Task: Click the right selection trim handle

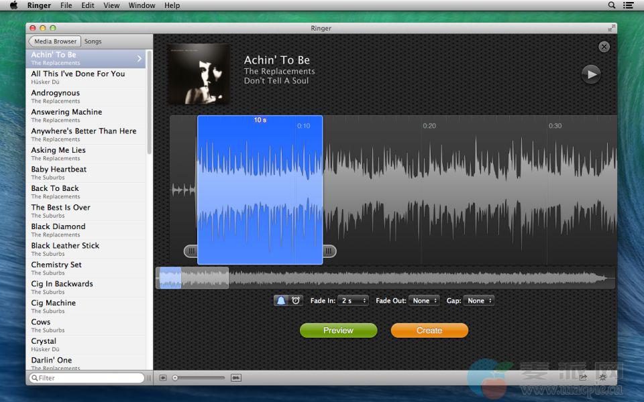Action: (x=329, y=251)
